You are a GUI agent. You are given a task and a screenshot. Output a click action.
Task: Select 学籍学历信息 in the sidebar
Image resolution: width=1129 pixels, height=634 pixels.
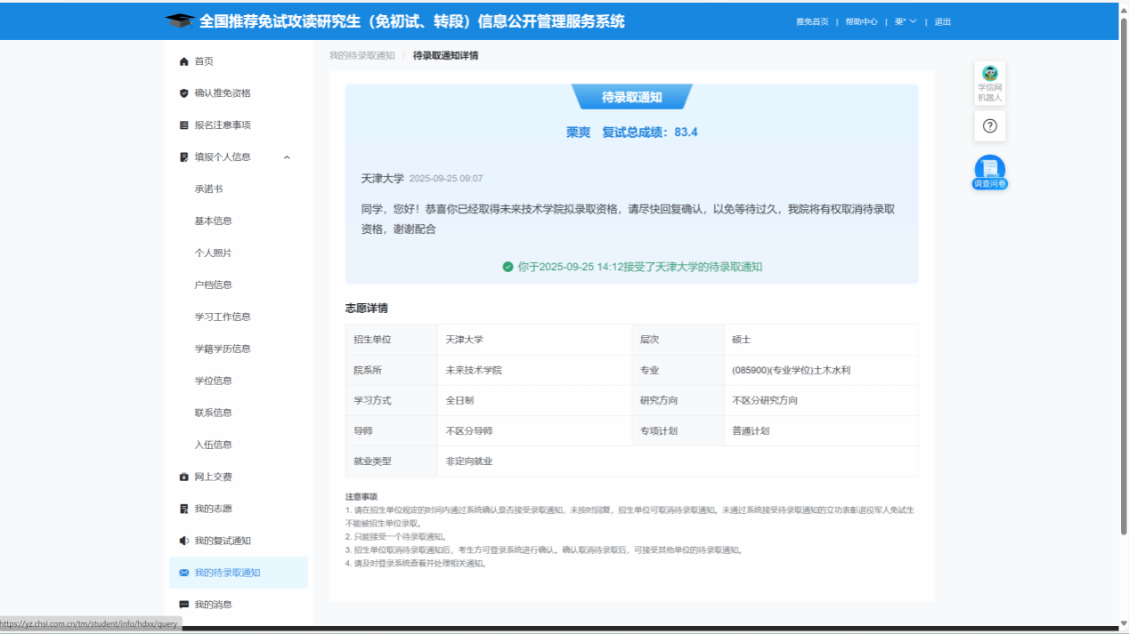point(223,349)
